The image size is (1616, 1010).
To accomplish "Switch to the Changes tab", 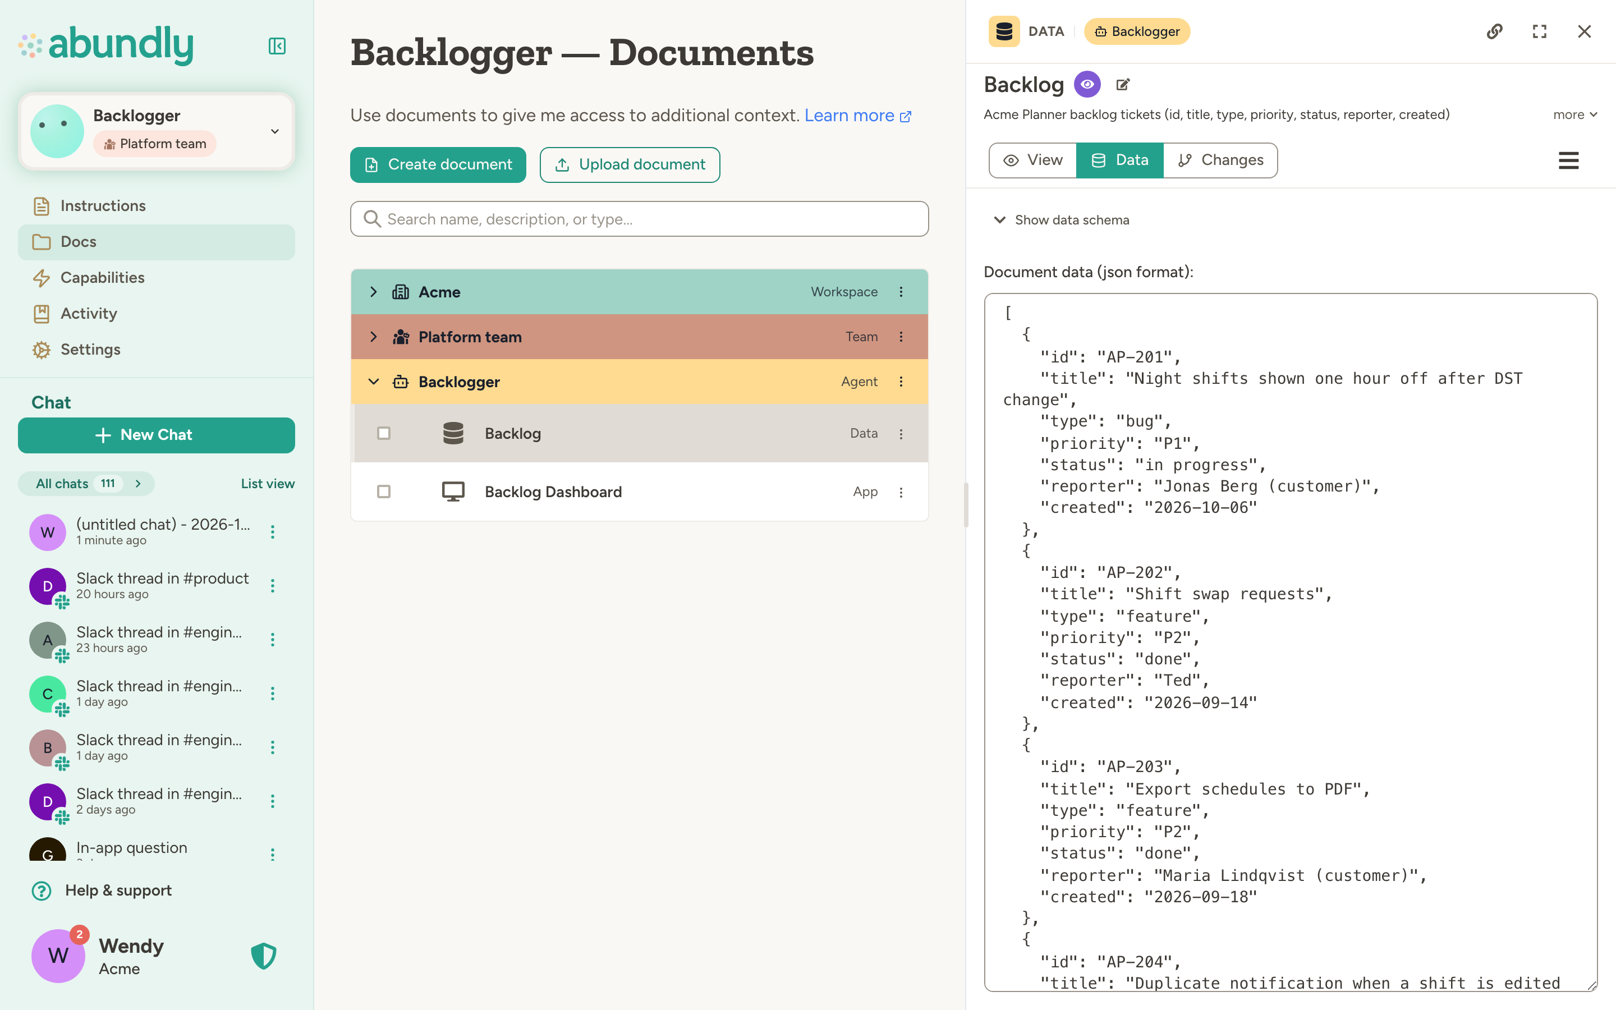I will click(1220, 160).
